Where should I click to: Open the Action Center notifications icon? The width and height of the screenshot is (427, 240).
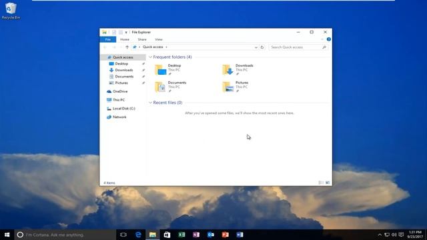point(401,235)
